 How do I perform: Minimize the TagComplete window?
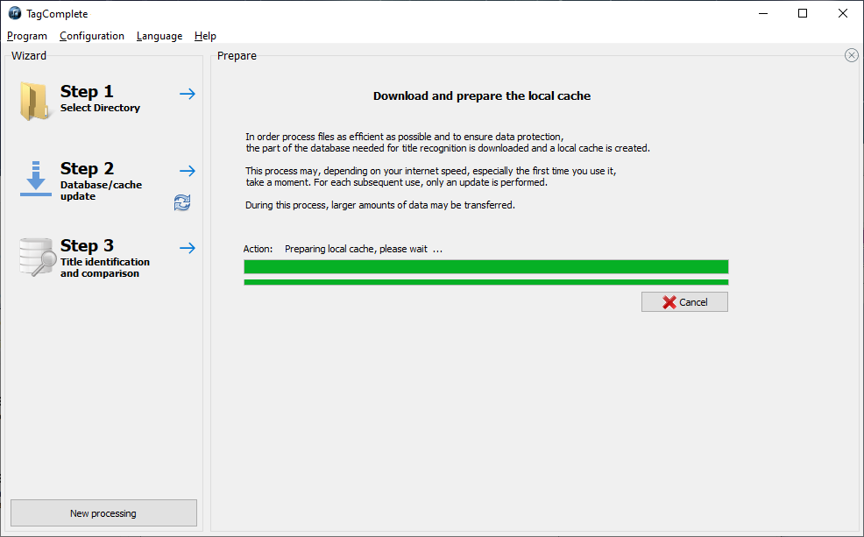pyautogui.click(x=763, y=13)
